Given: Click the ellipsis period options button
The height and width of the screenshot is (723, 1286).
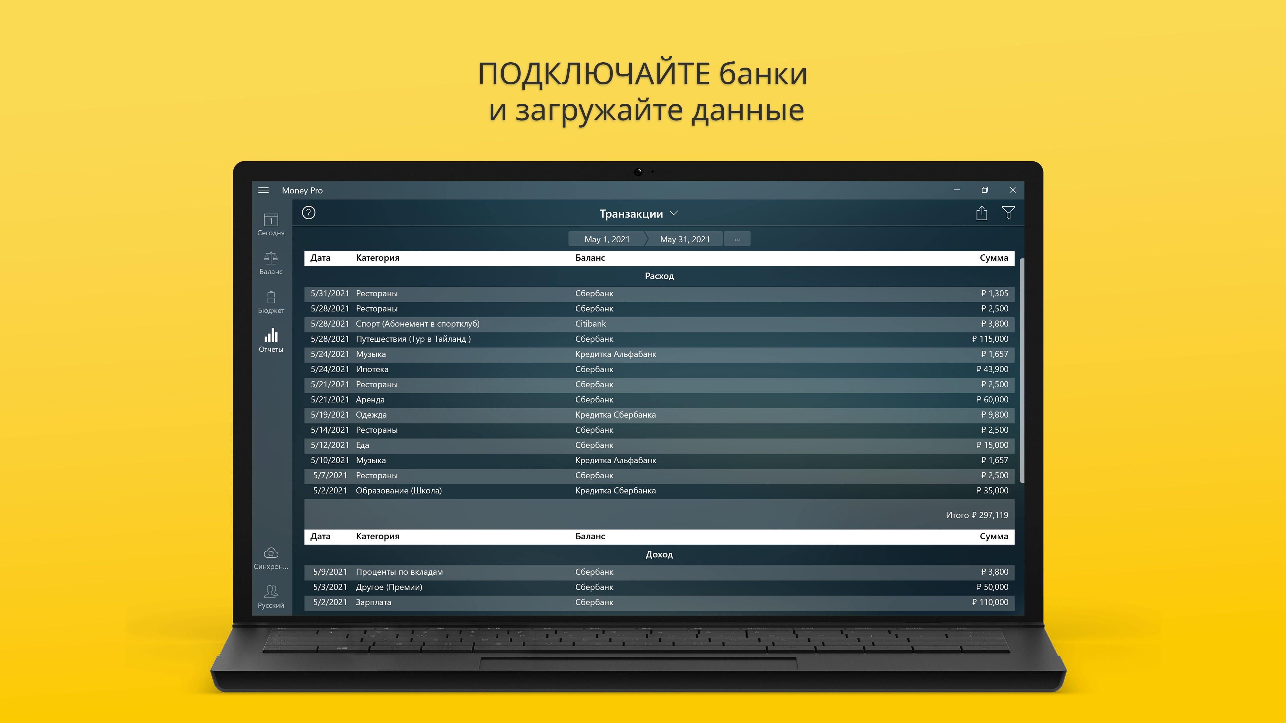Looking at the screenshot, I should tap(737, 239).
